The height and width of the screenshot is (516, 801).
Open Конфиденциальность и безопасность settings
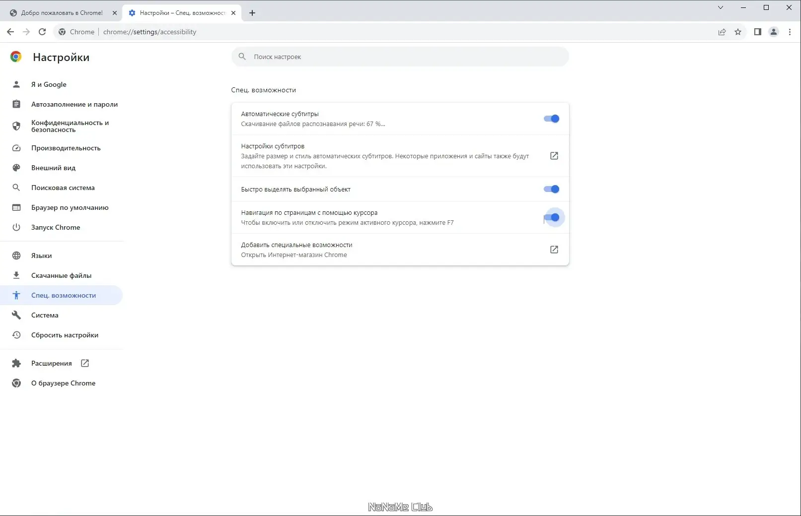tap(70, 126)
